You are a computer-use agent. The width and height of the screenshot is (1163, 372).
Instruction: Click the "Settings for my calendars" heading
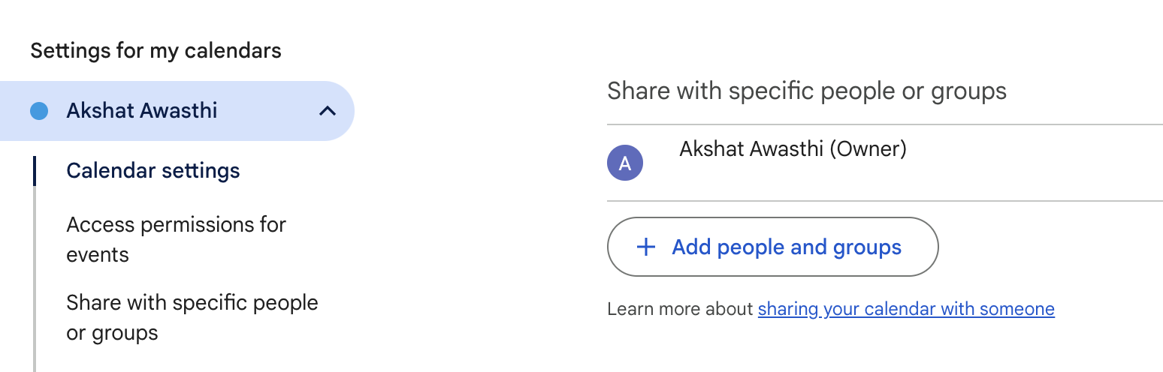(156, 51)
